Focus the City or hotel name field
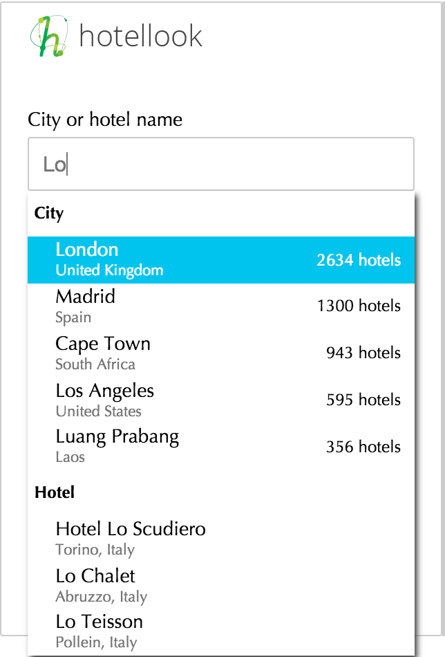This screenshot has width=445, height=657. pyautogui.click(x=221, y=164)
